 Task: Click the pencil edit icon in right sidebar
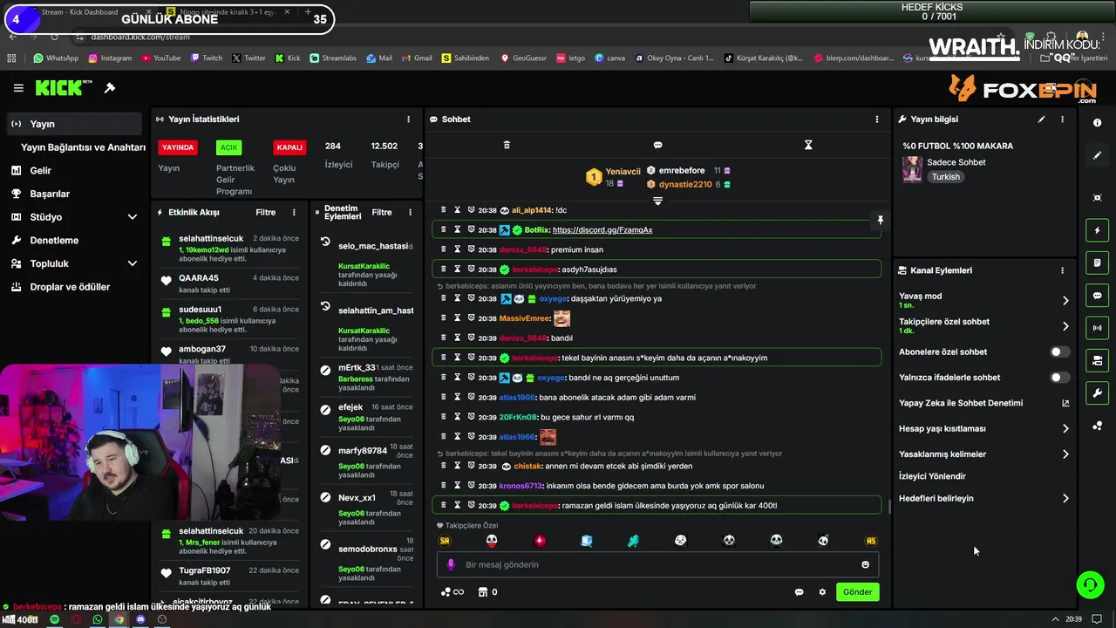[1097, 155]
